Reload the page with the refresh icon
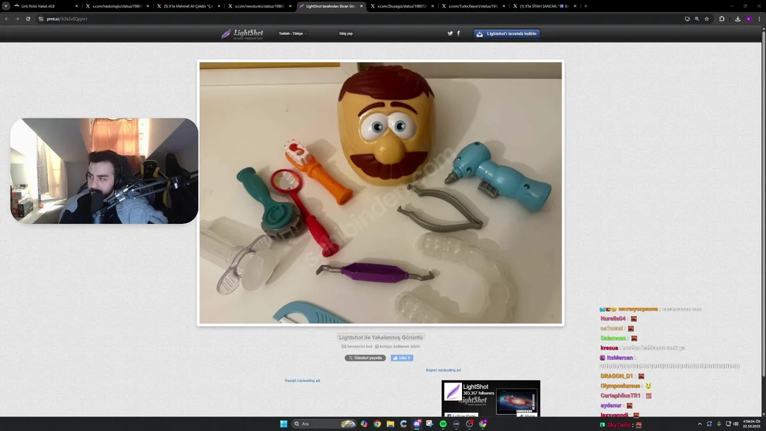 pyautogui.click(x=28, y=19)
